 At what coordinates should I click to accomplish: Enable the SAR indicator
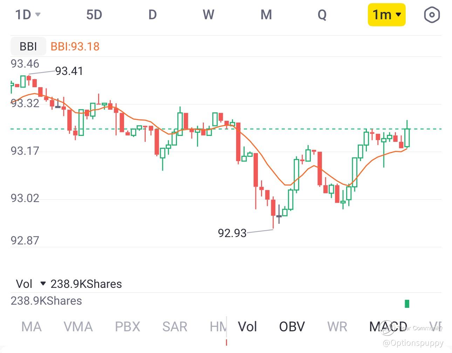coord(175,327)
